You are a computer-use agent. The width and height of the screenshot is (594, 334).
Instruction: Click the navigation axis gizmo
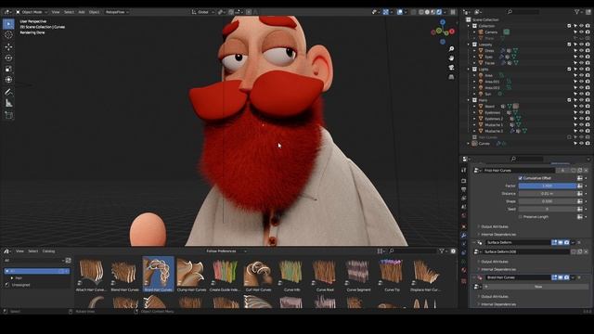pyautogui.click(x=443, y=32)
